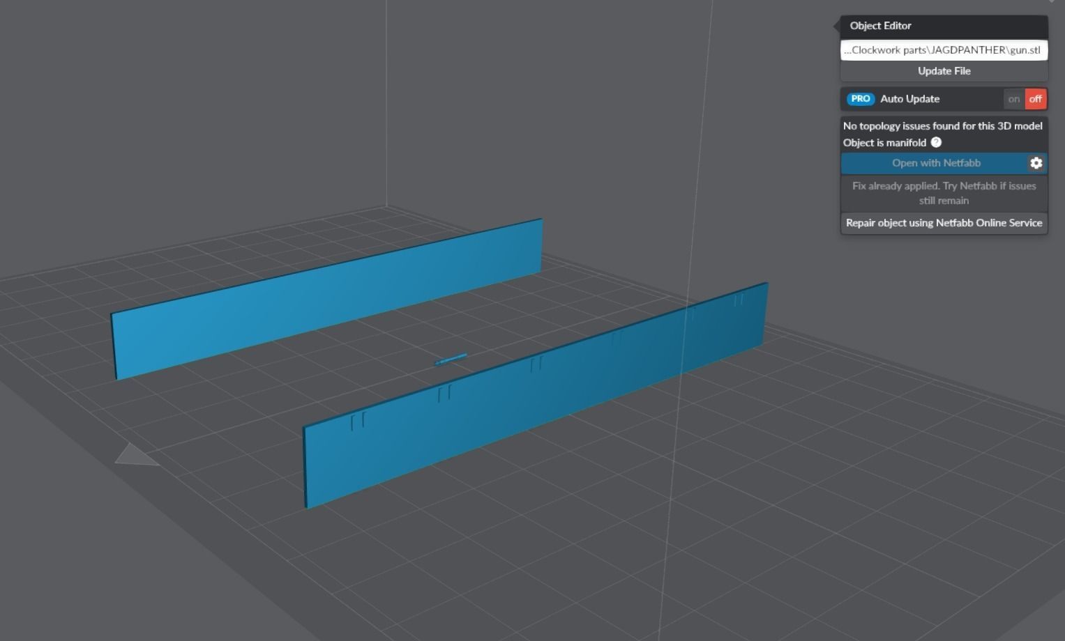
Task: Click the Update File button
Action: [x=944, y=71]
